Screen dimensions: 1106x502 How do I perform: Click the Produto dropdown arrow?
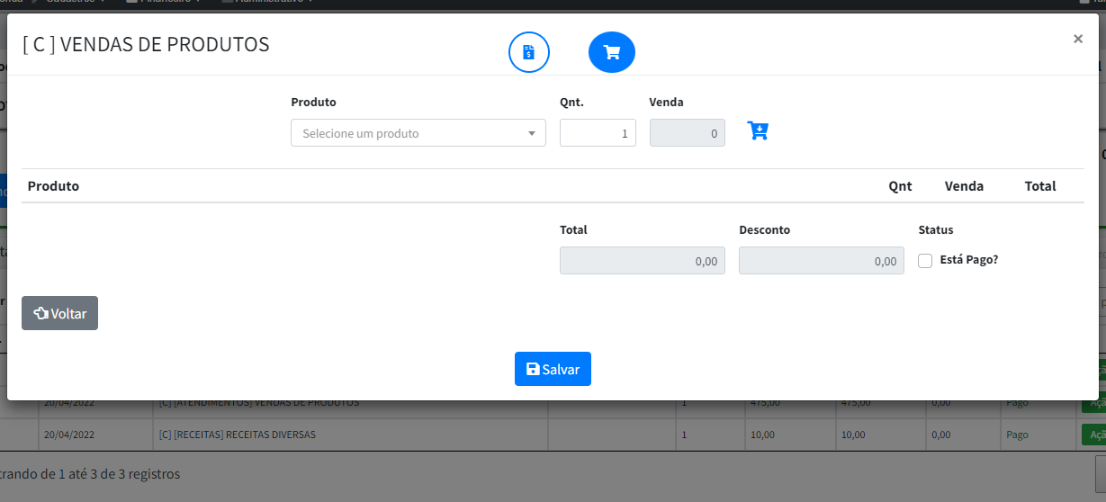tap(531, 134)
